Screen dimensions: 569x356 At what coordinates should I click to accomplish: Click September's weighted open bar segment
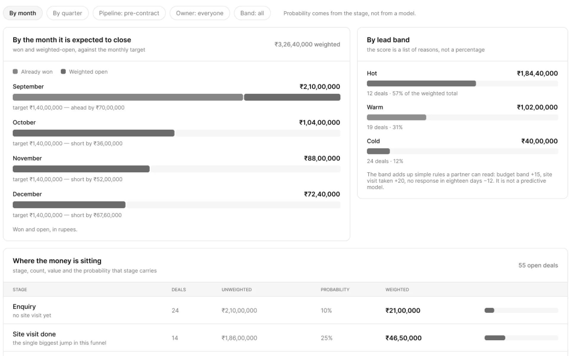click(x=292, y=97)
